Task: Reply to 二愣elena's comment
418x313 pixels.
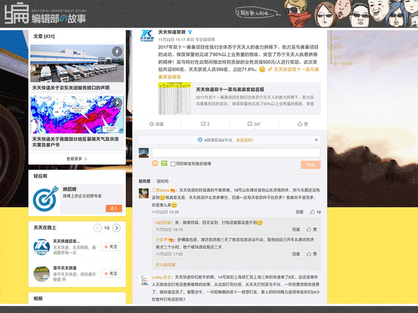Action: click(299, 212)
